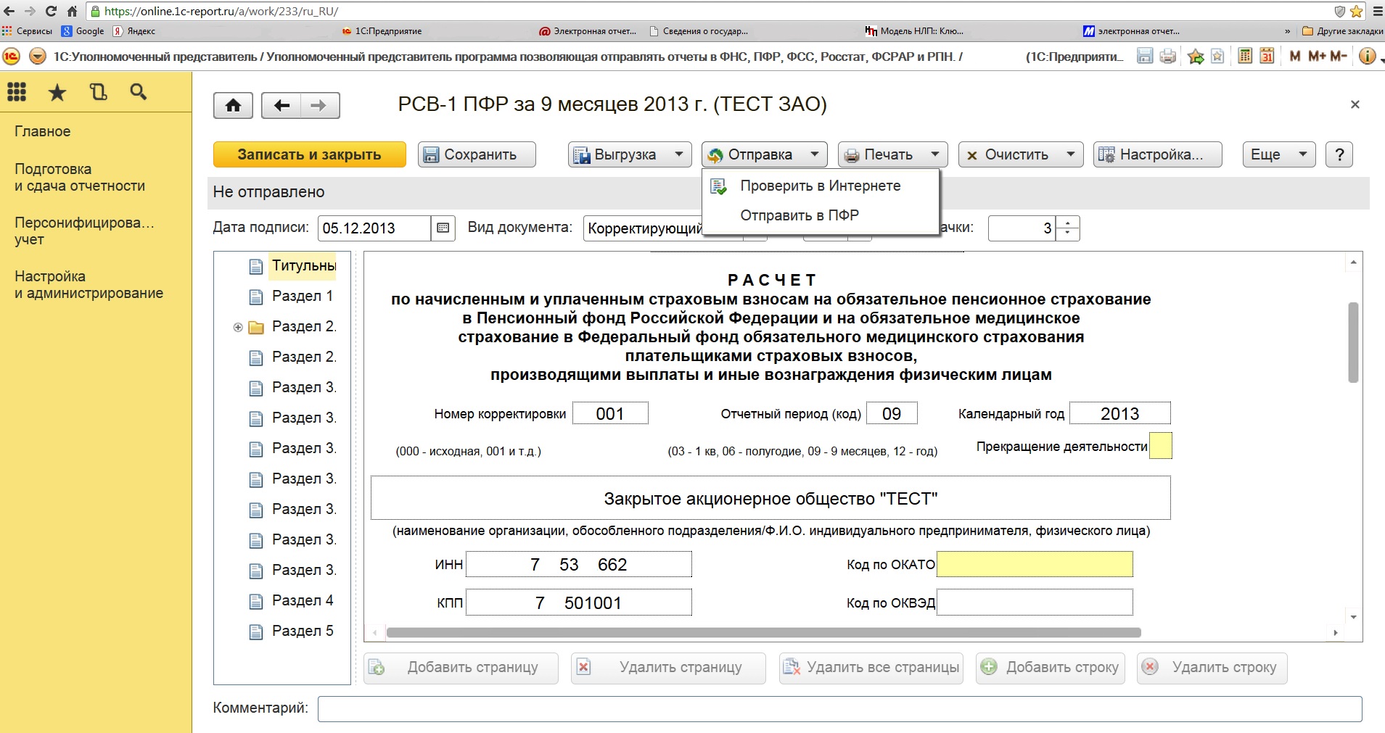Click the Дата подписи date field
This screenshot has width=1385, height=733.
(x=374, y=228)
